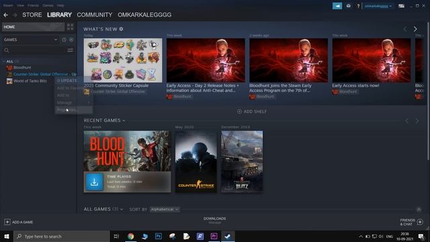This screenshot has width=430, height=242.
Task: Click the ready-to-play filter icon
Action: pos(71,40)
